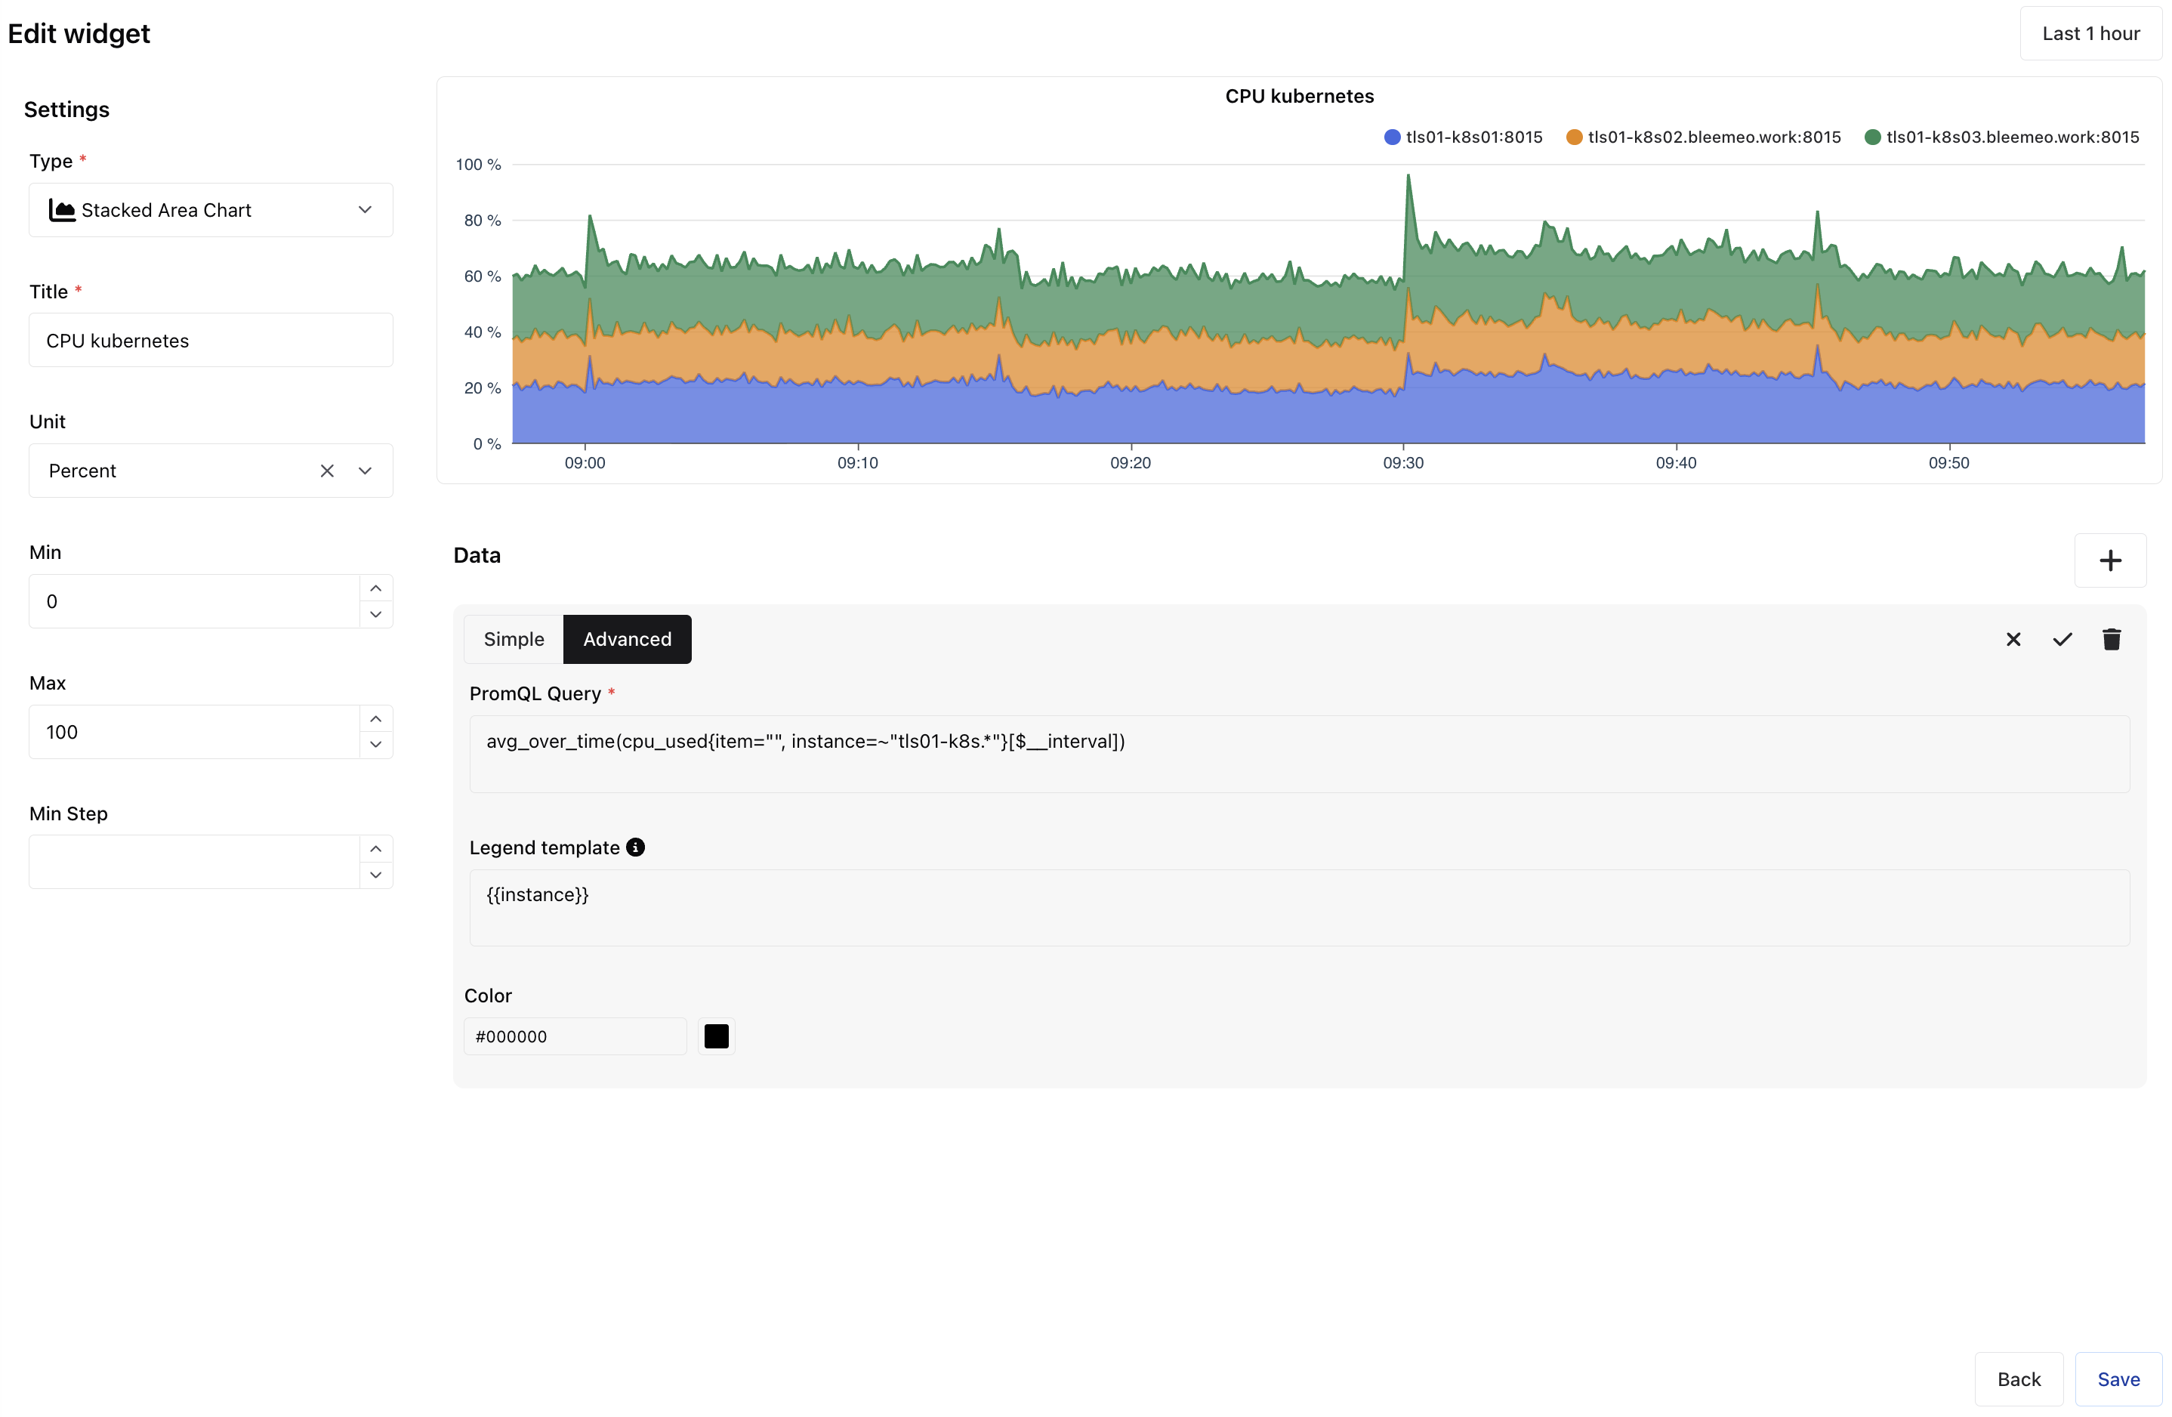2172x1417 pixels.
Task: Click the Back button
Action: (x=2019, y=1378)
